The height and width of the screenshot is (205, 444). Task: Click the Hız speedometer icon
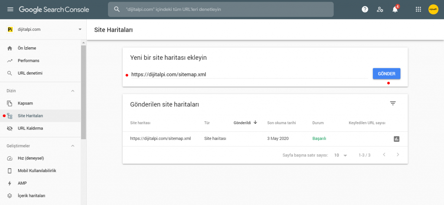10,158
